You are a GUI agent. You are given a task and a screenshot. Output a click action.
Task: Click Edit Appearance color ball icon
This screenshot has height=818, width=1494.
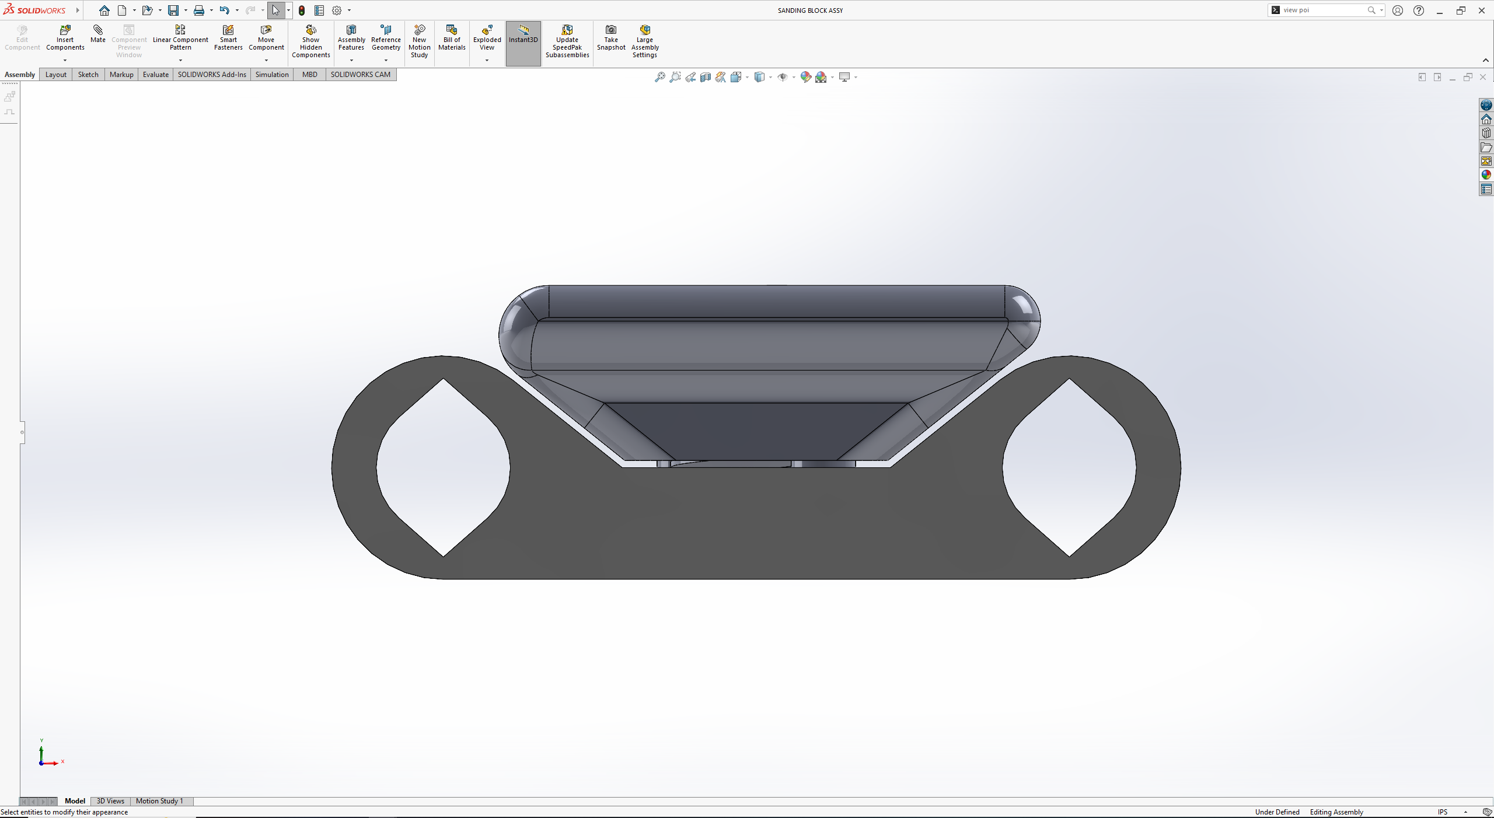pos(805,77)
